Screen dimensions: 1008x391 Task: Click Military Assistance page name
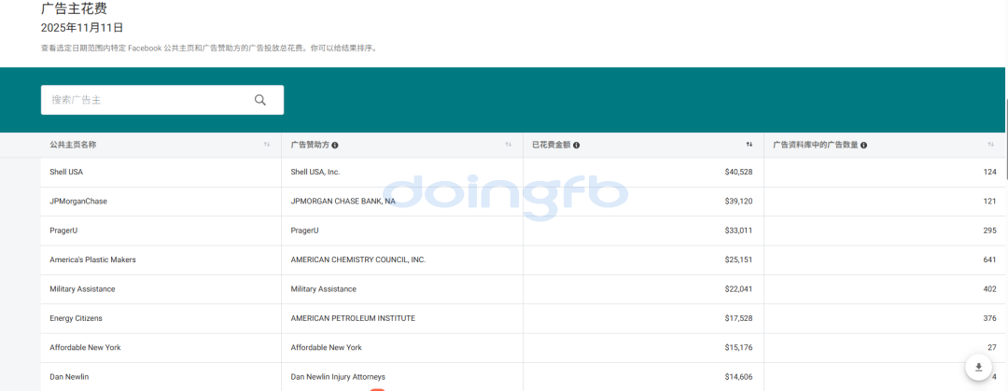[x=82, y=289]
